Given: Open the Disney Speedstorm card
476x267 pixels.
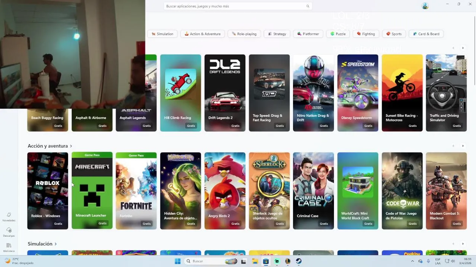Looking at the screenshot, I should click(357, 93).
